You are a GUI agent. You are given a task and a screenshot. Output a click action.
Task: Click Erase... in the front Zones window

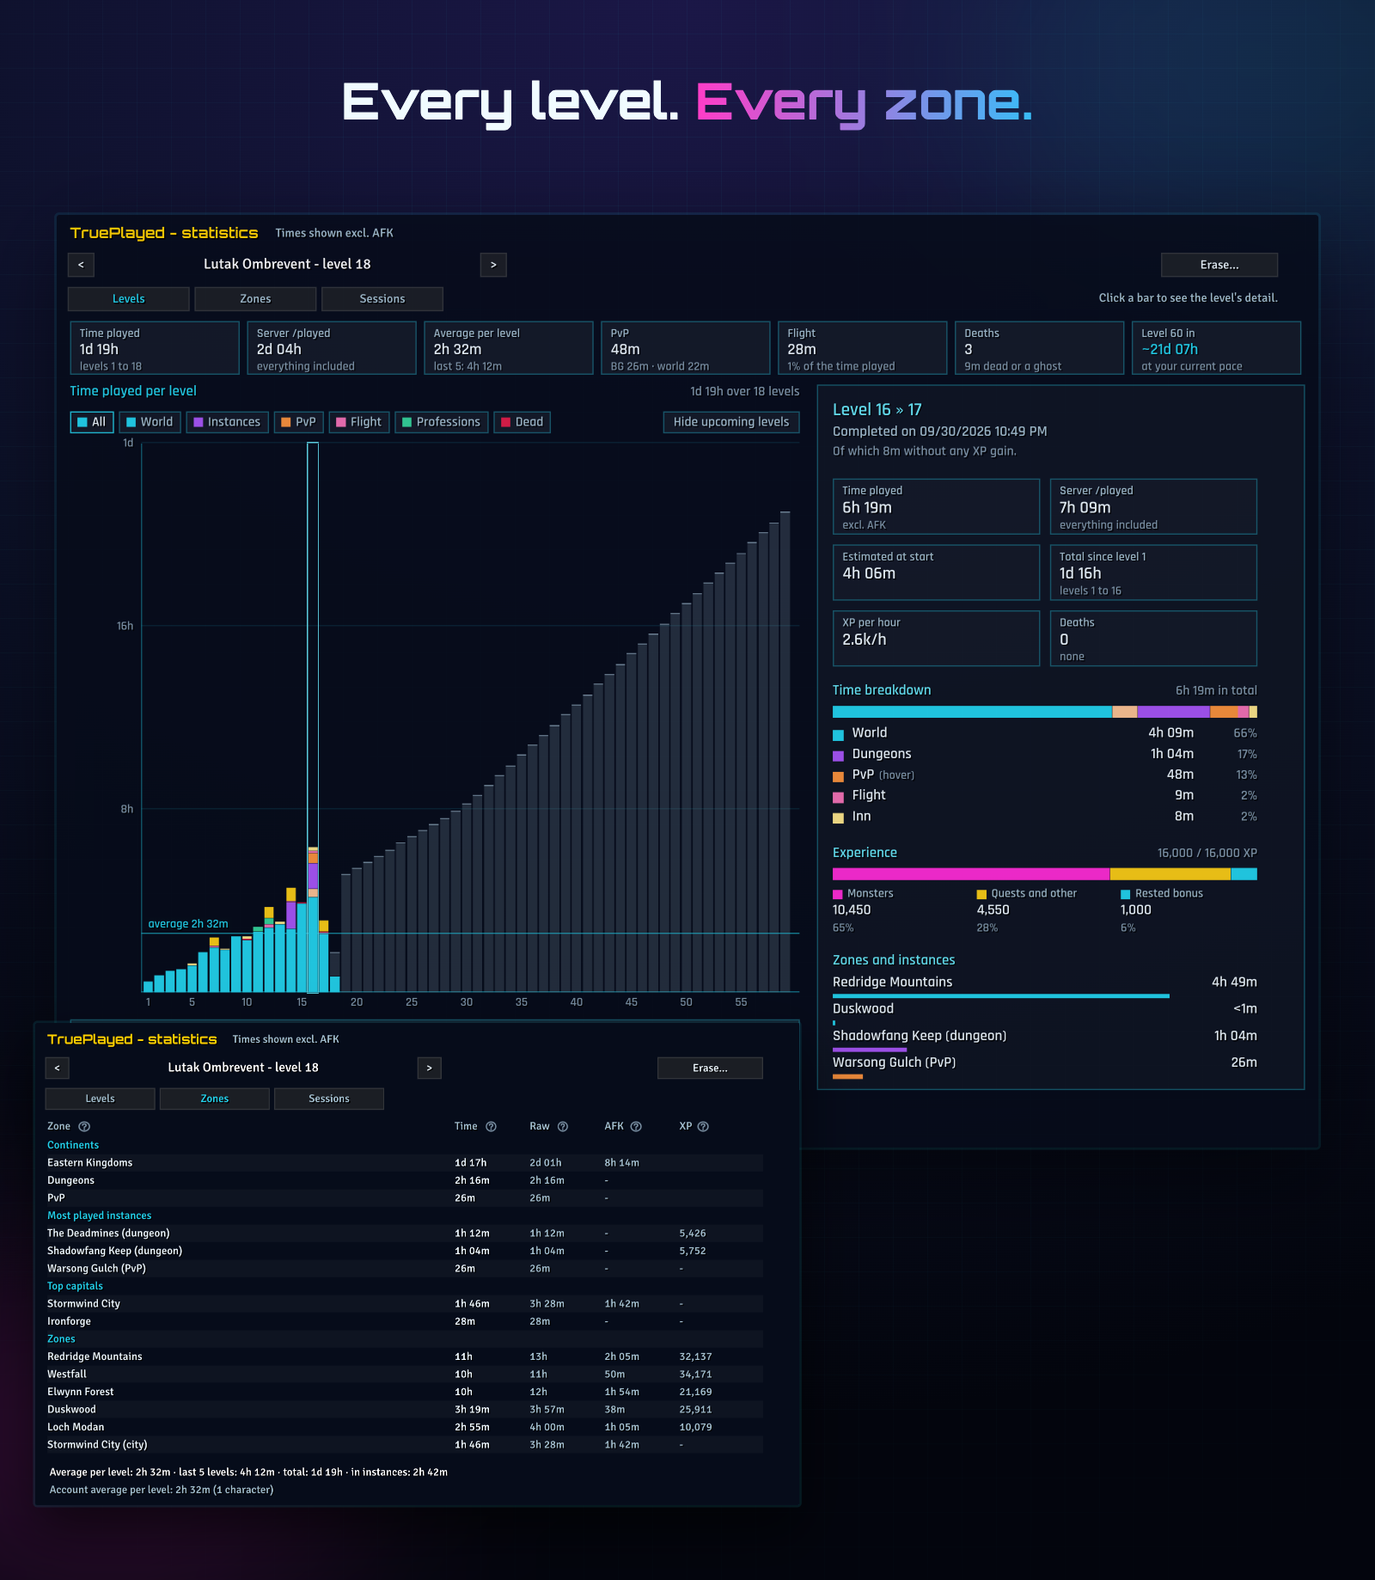click(710, 1068)
